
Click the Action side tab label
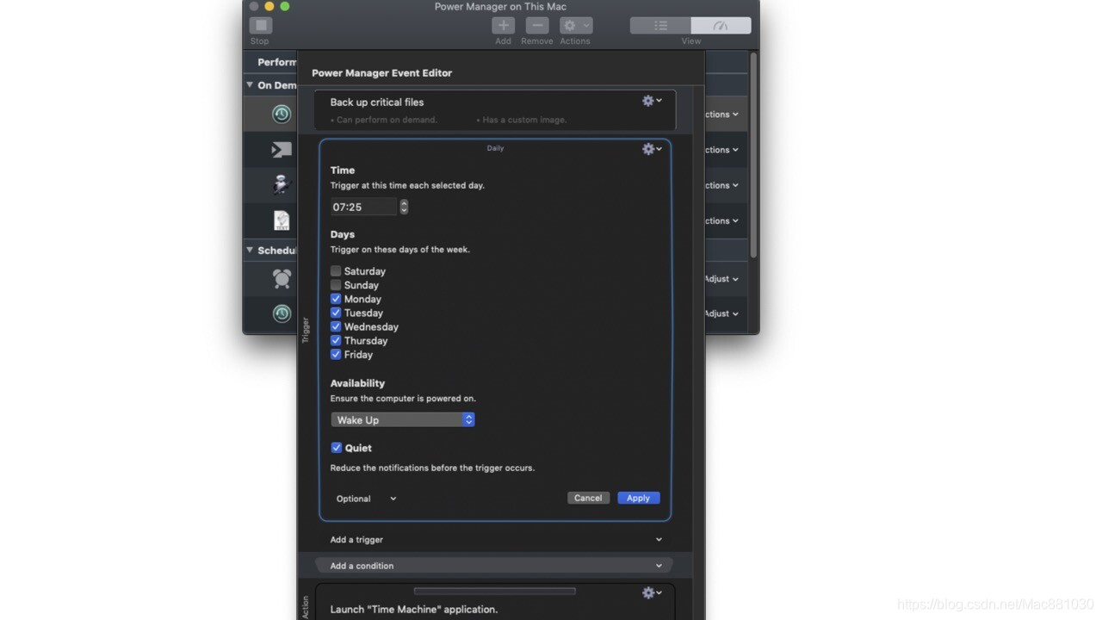click(305, 606)
